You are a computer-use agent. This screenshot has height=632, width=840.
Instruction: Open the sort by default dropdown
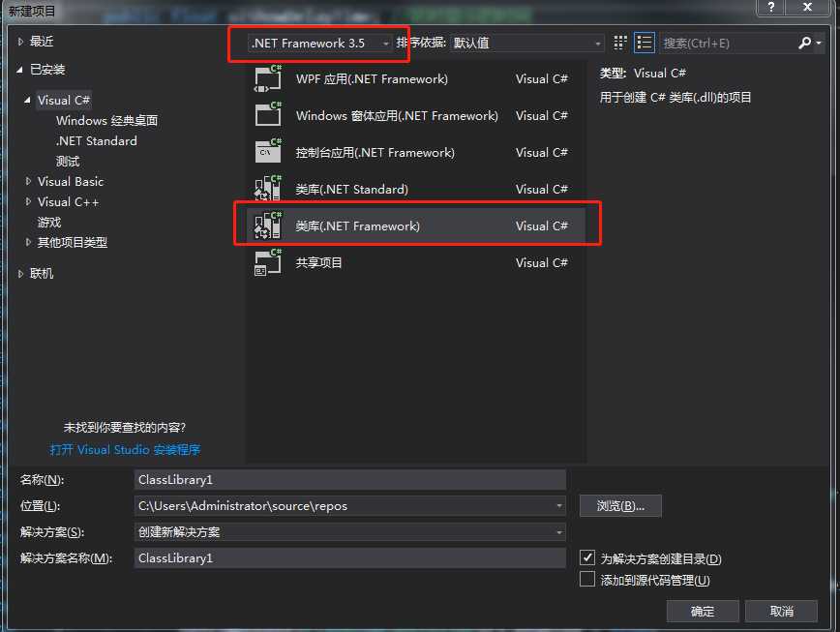pos(527,43)
